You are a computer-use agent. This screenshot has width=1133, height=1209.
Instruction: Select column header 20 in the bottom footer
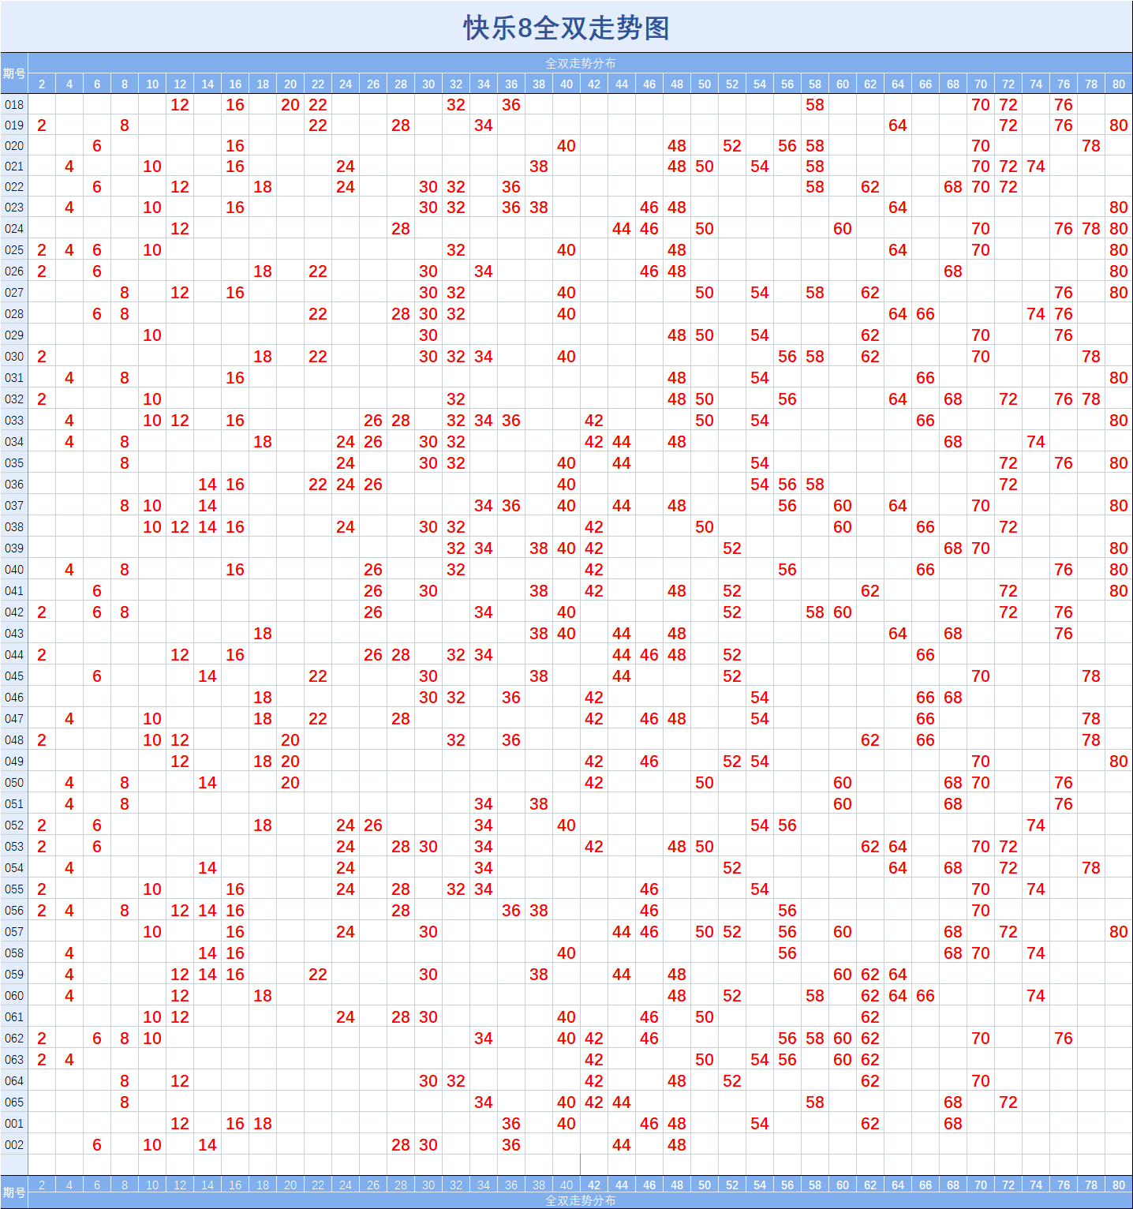point(290,1185)
